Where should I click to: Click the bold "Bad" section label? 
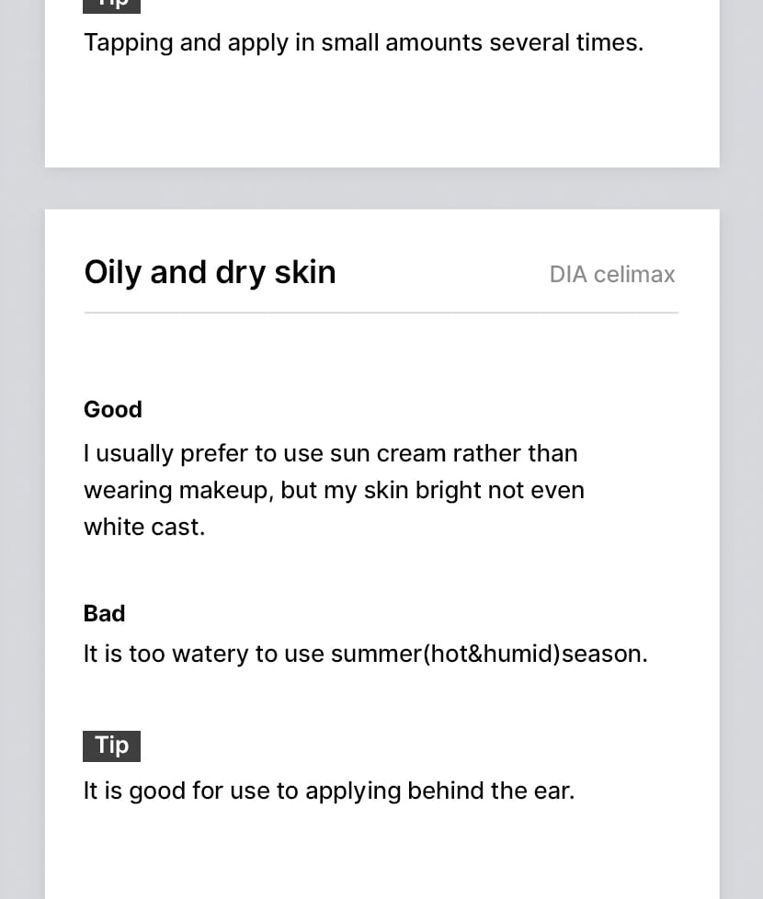tap(104, 613)
